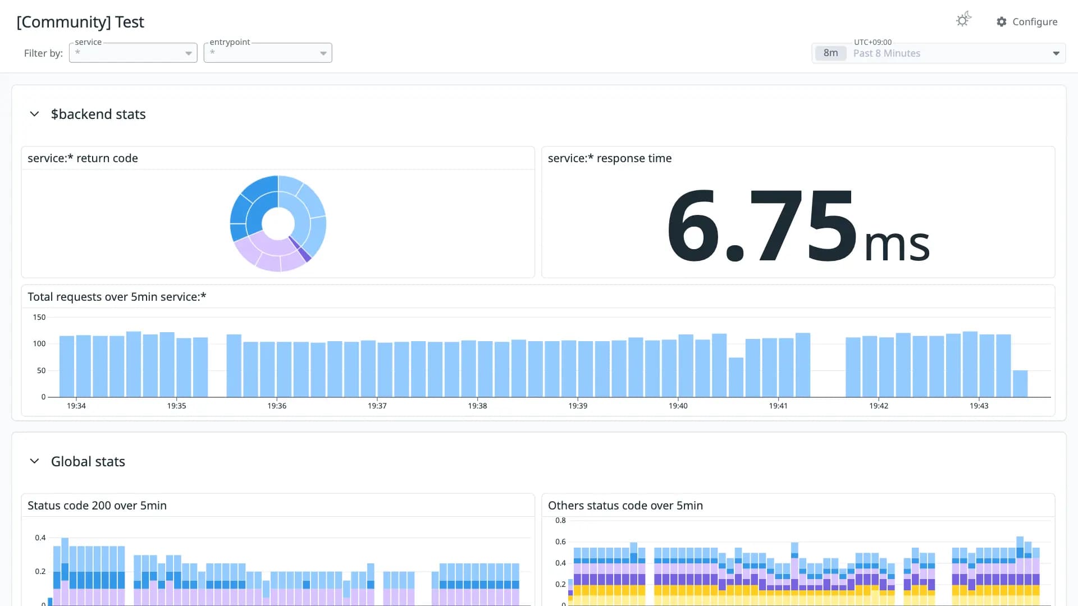Select the Status code 200 over 5min title
The height and width of the screenshot is (606, 1078).
[97, 506]
